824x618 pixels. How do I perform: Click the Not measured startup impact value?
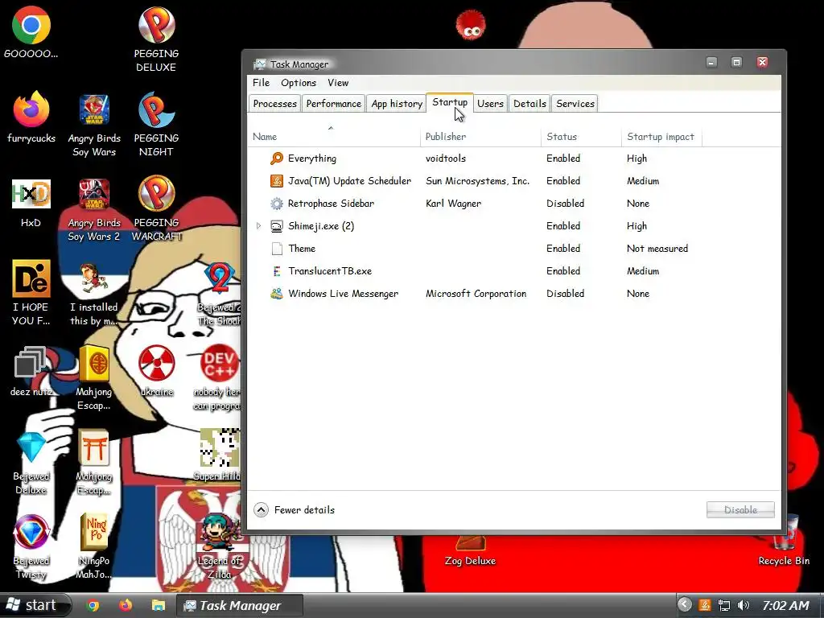[657, 249]
